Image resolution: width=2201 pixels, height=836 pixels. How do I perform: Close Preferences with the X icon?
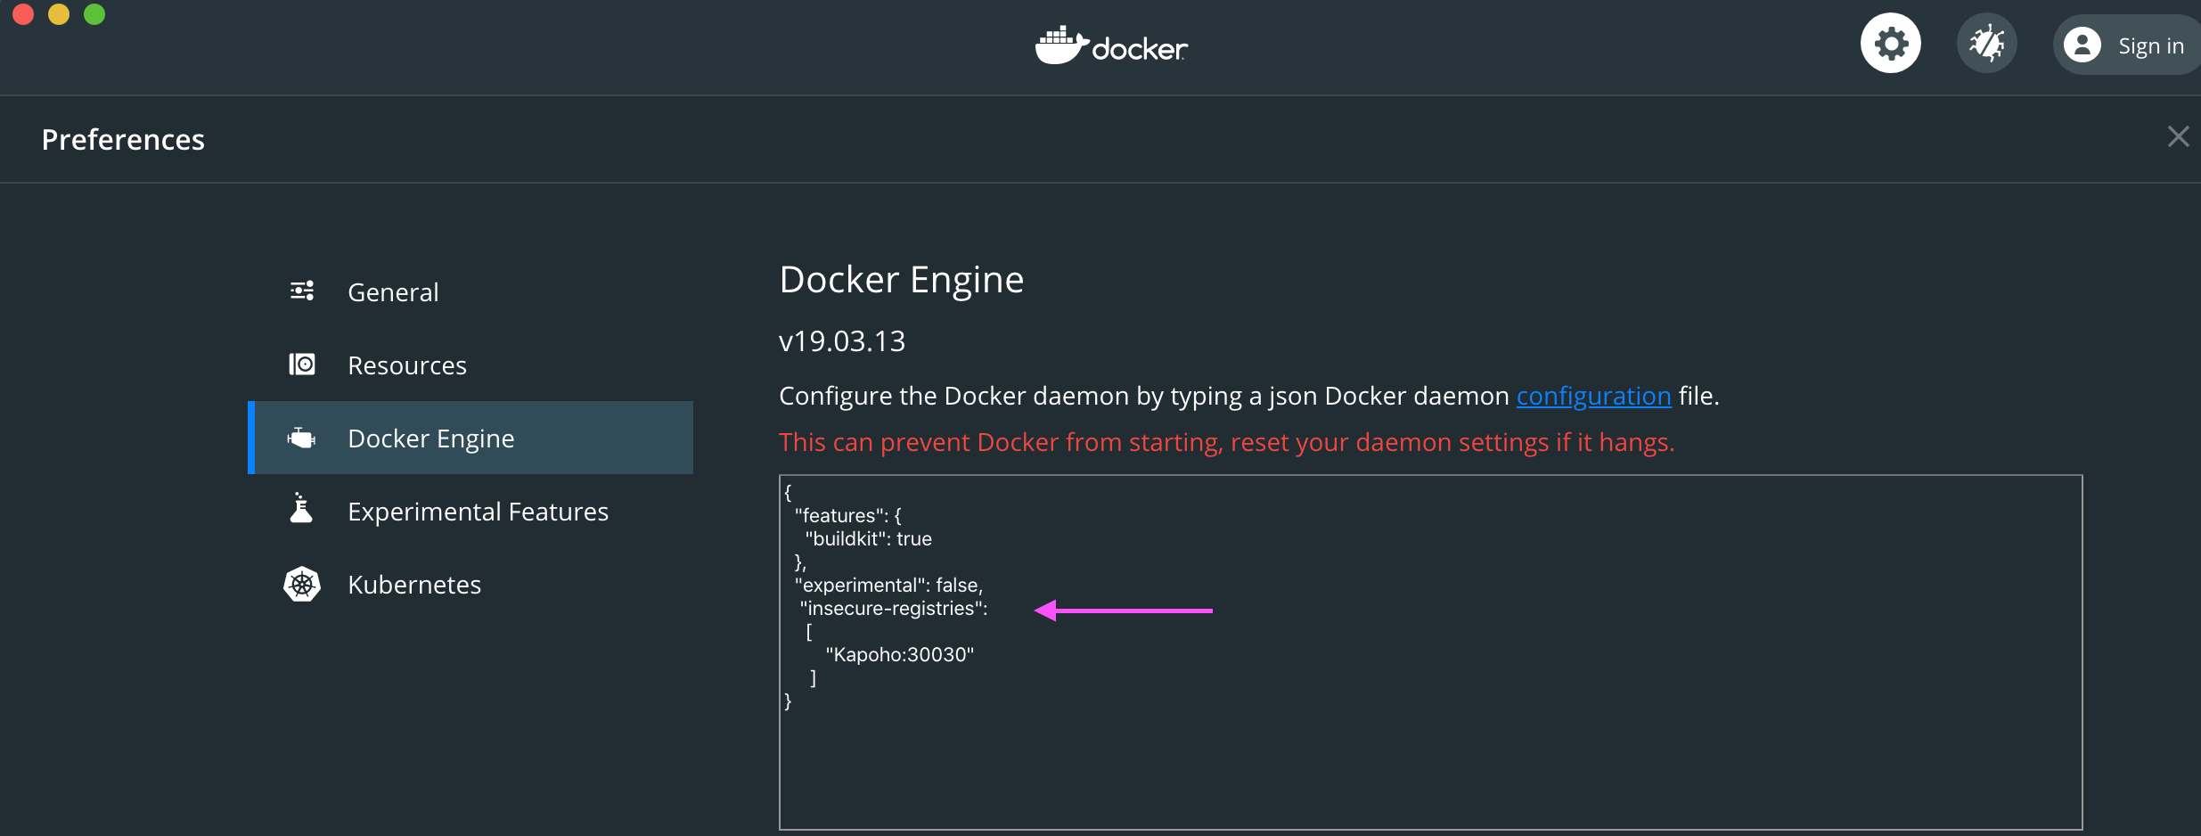click(x=2178, y=136)
